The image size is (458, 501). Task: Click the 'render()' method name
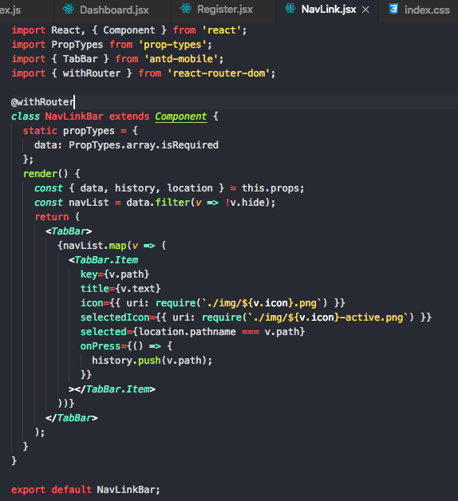tap(45, 174)
